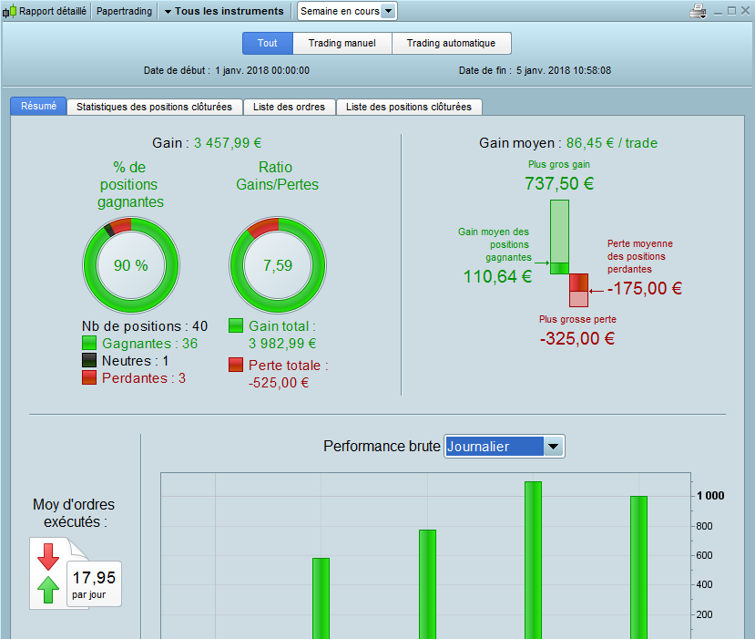Click the green up arrow orders icon
This screenshot has height=639, width=755.
tap(48, 590)
